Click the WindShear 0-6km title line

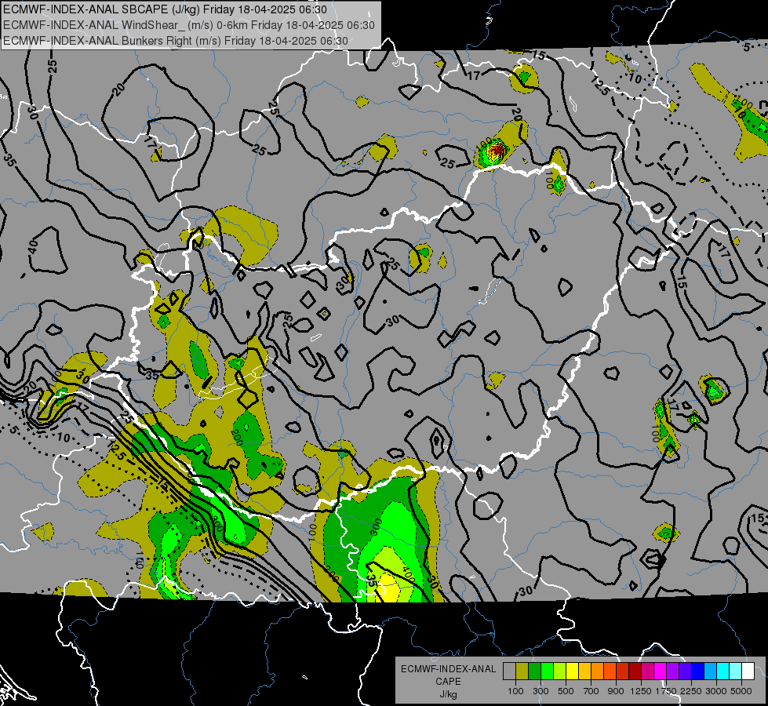click(188, 25)
